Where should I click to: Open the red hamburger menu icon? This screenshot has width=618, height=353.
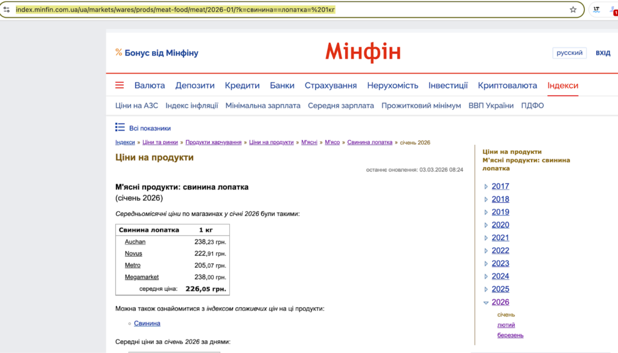[x=119, y=85]
